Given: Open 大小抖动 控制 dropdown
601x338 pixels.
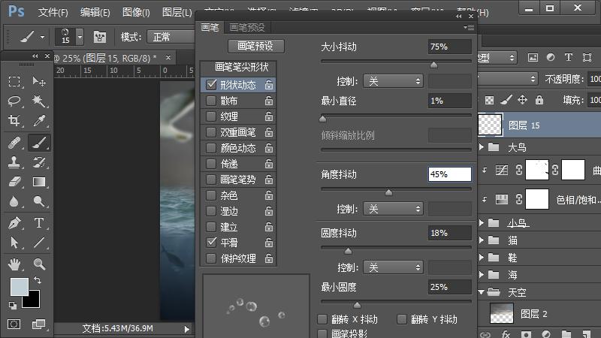Looking at the screenshot, I should pos(393,81).
